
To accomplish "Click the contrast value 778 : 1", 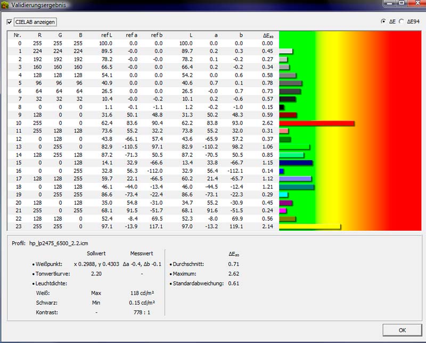I will (142, 312).
